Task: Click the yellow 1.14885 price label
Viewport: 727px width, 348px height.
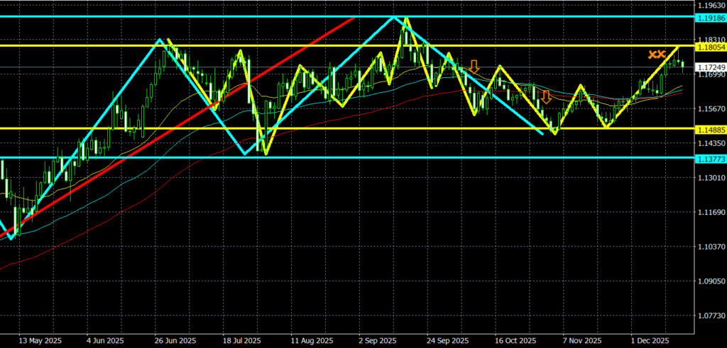Action: click(x=710, y=129)
